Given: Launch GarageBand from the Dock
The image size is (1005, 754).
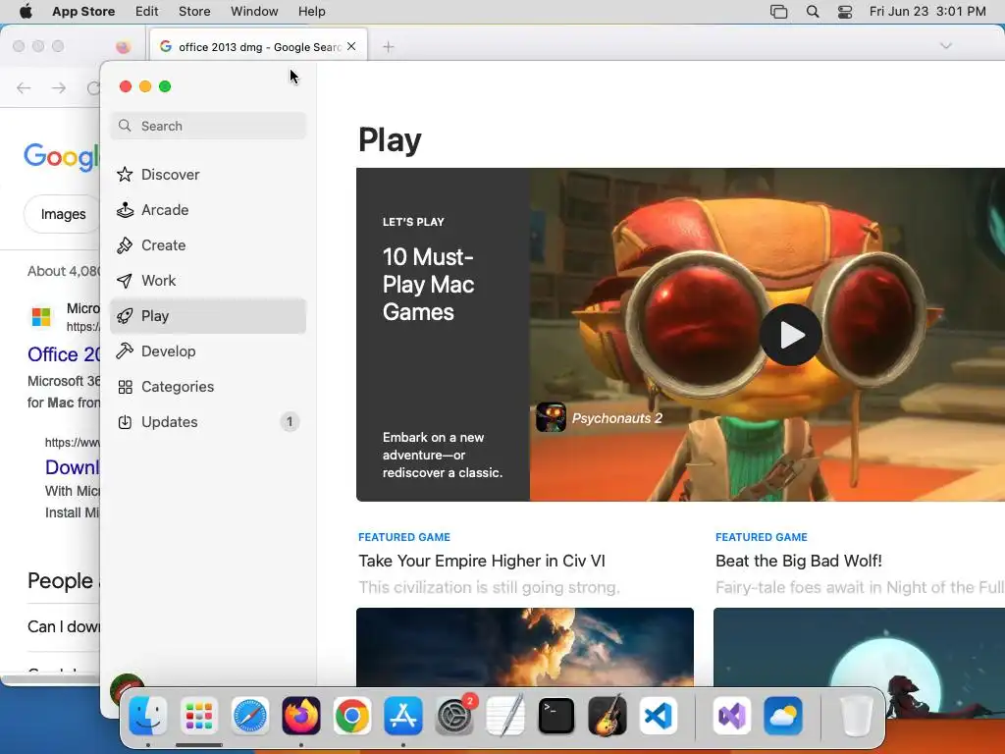Looking at the screenshot, I should coord(607,716).
